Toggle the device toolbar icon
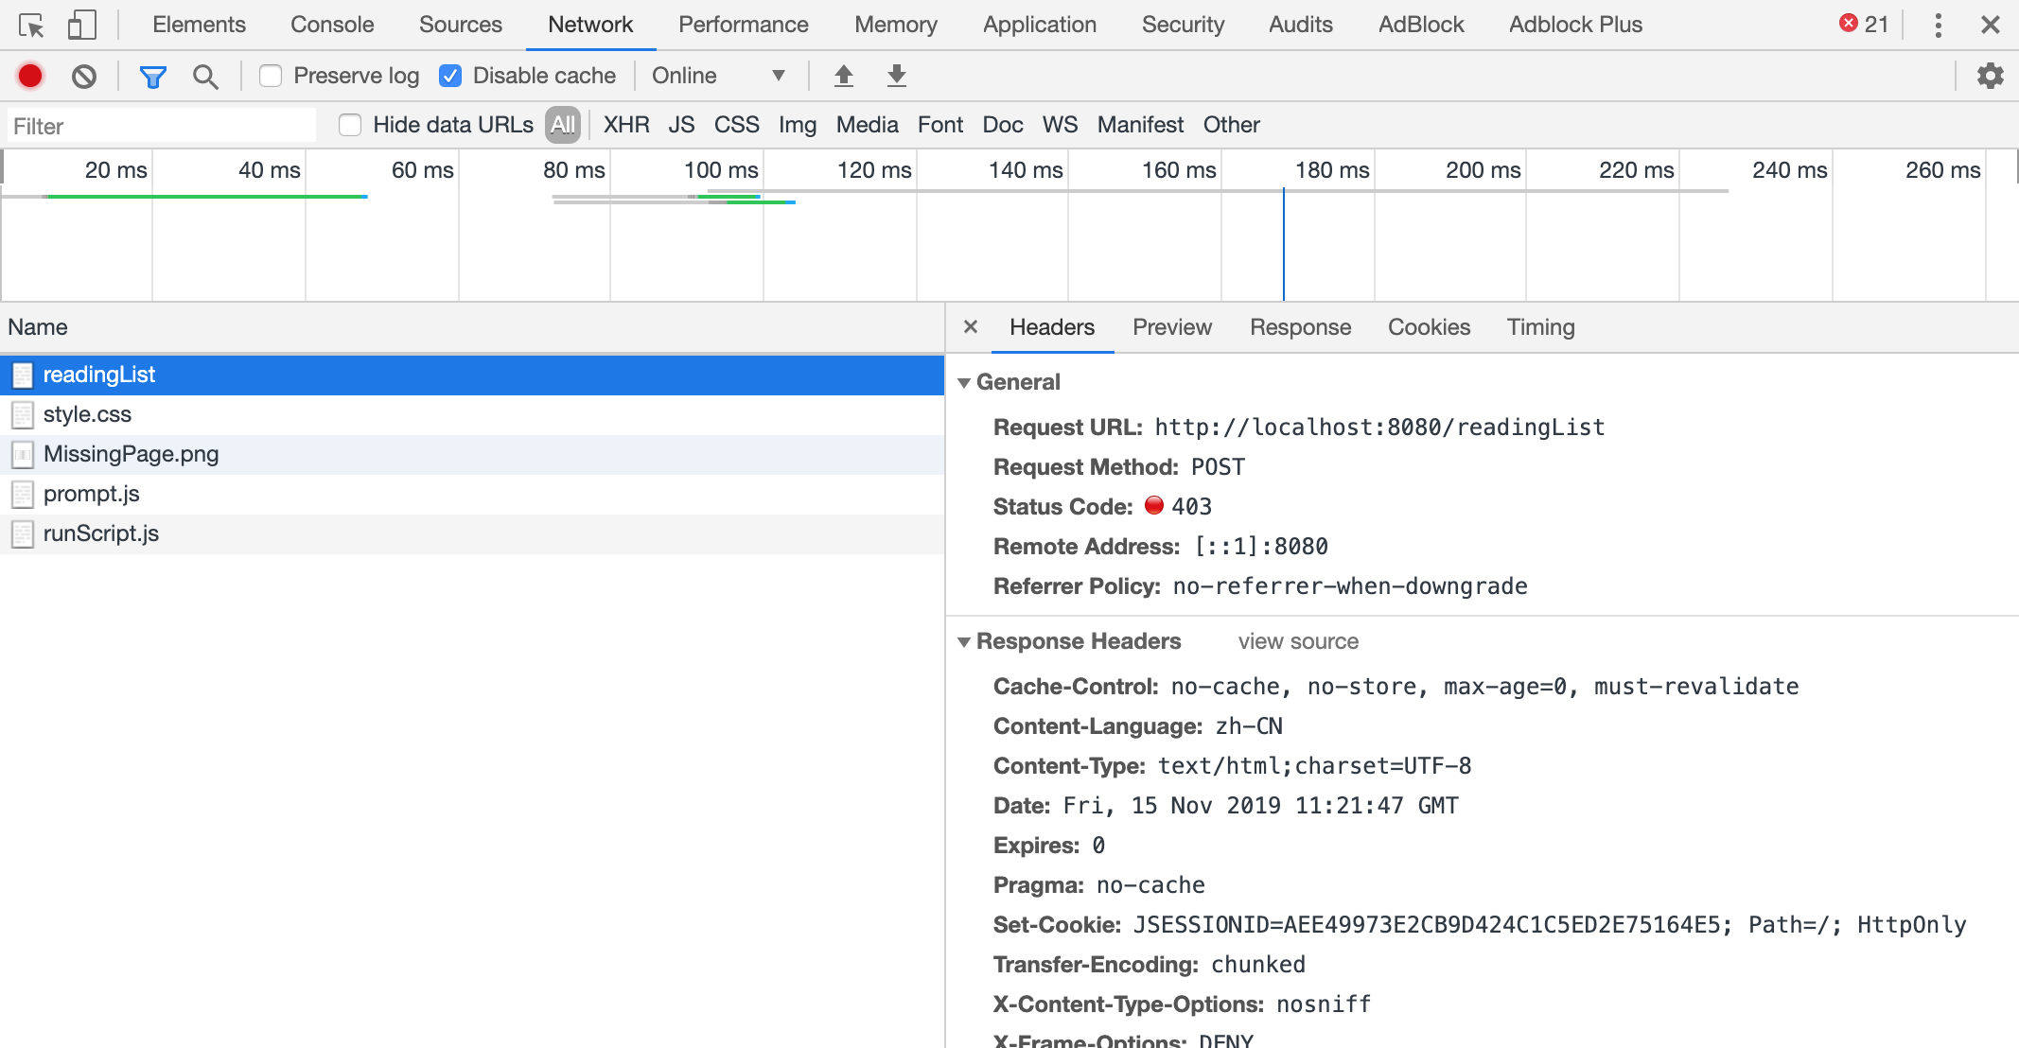Screen dimensions: 2019x1048 81,26
